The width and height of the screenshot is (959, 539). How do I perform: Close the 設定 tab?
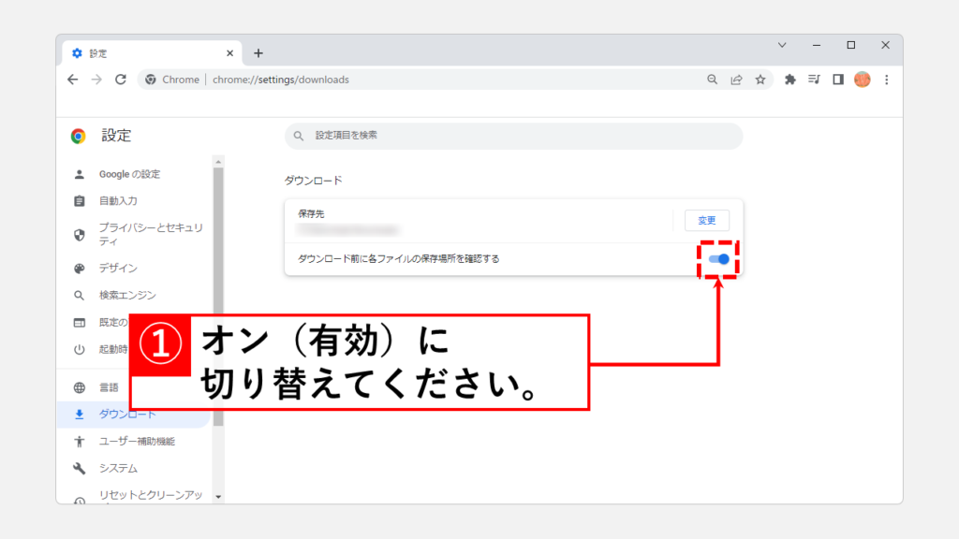[x=229, y=53]
